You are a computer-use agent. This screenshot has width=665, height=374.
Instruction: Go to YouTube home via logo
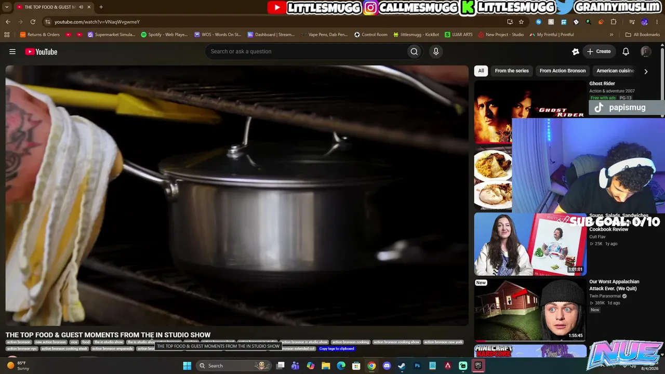point(41,51)
